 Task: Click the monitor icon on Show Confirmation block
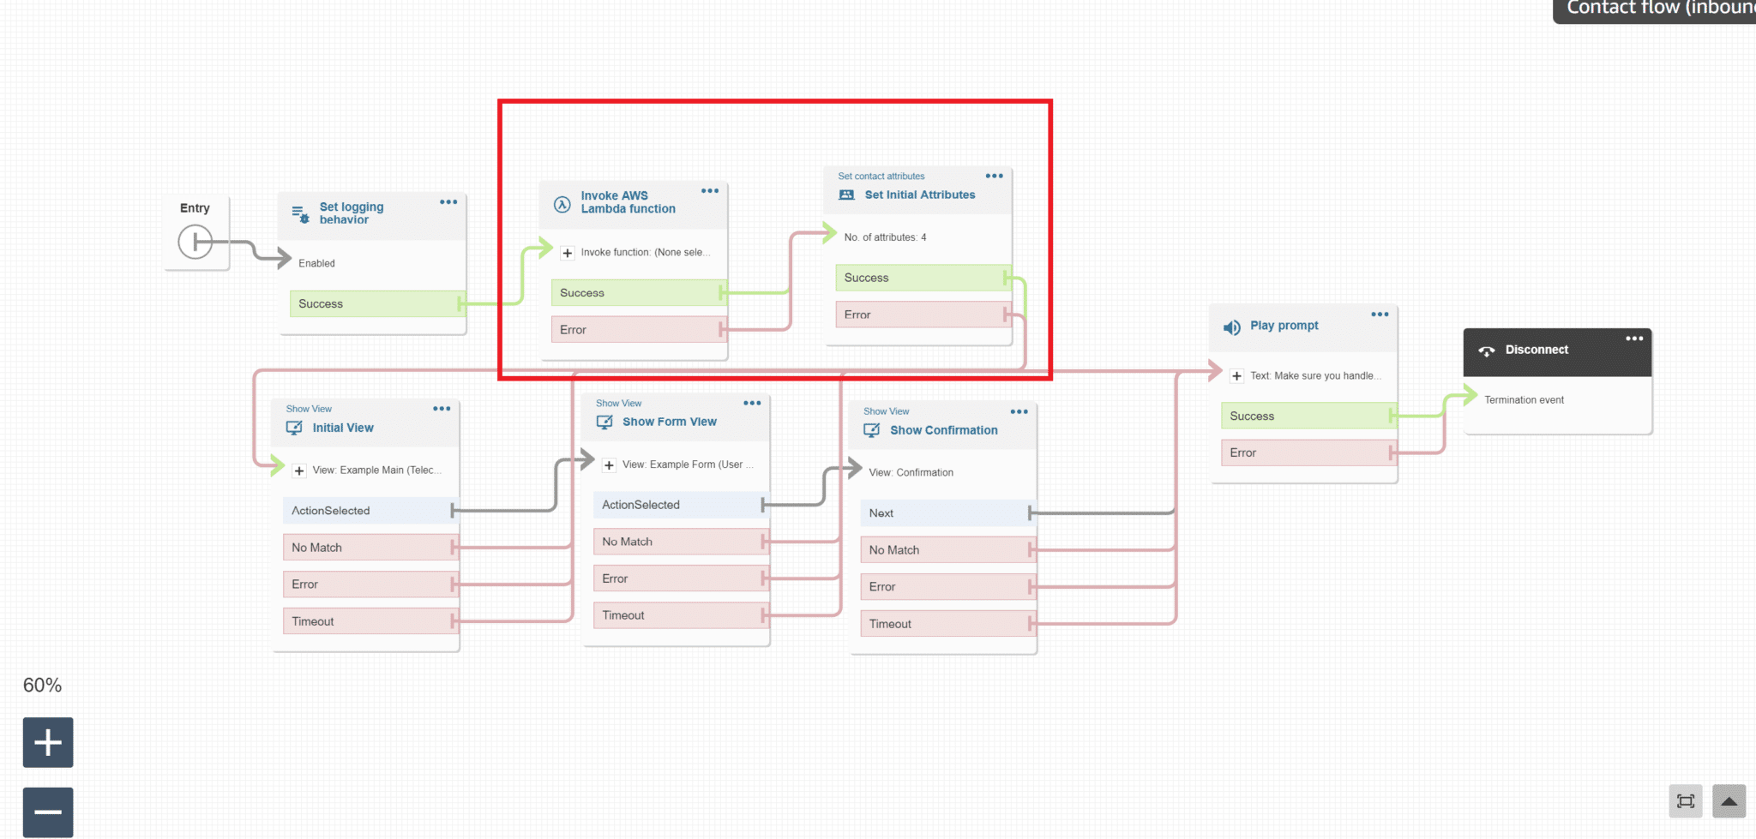click(x=871, y=430)
